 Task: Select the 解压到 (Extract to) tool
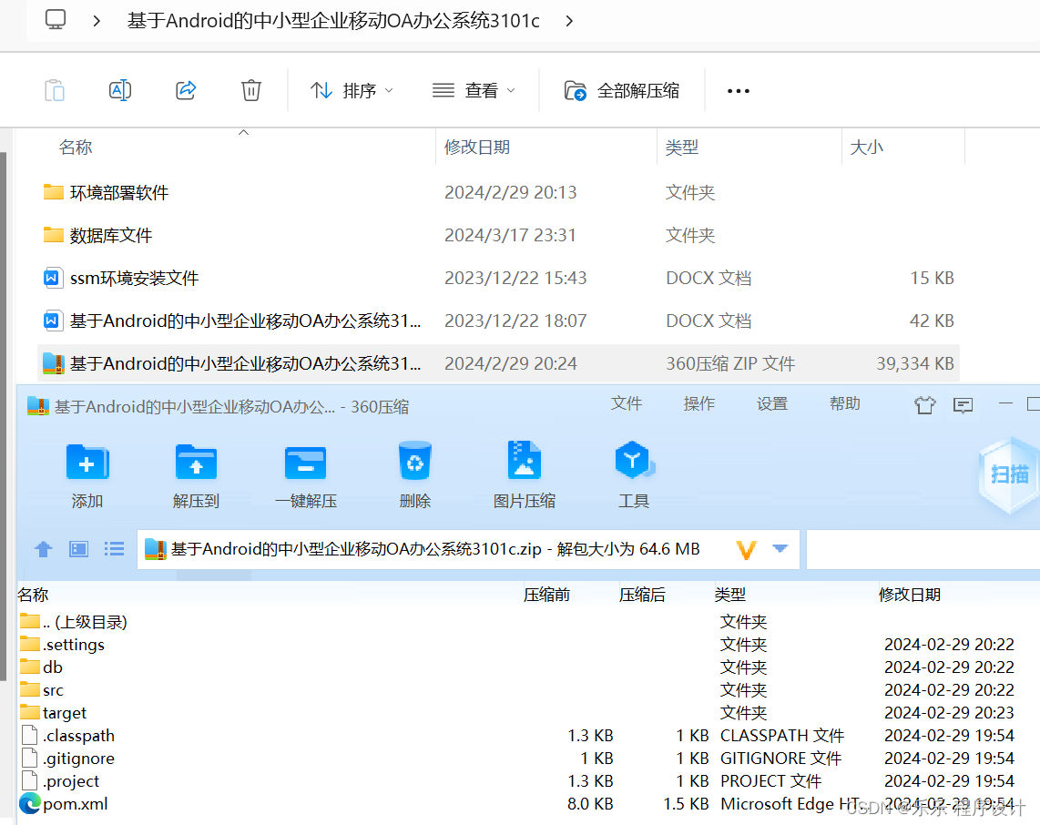pos(196,461)
